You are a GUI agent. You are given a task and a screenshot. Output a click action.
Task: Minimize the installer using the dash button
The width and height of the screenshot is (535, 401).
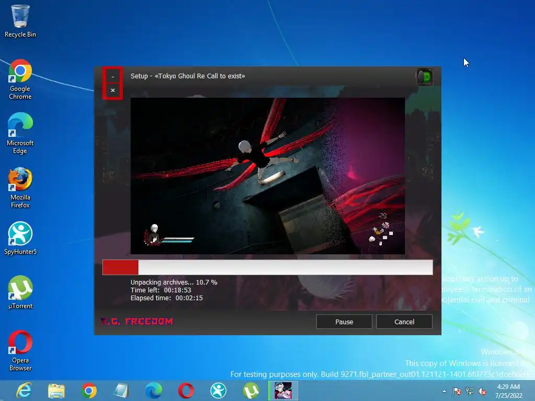click(113, 76)
